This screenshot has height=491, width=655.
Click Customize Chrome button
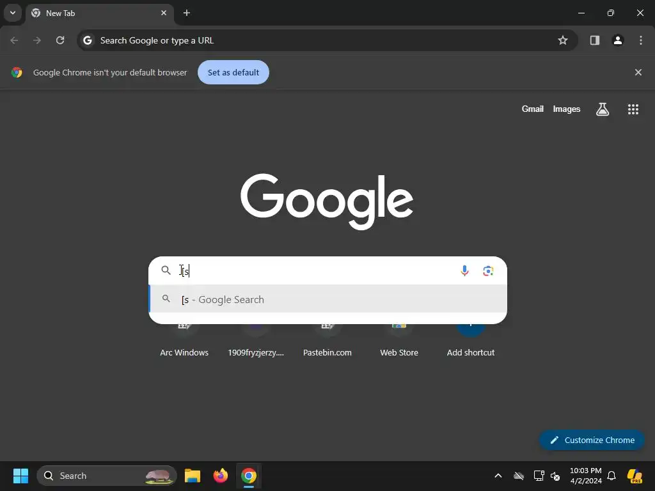[592, 440]
